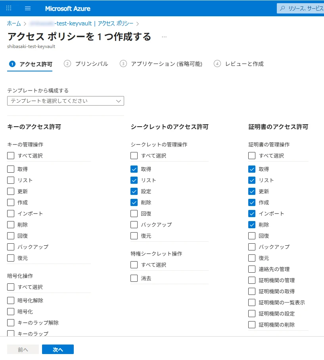Click breadcrumb chevron after ホーム
The image size is (324, 360).
(x=25, y=23)
